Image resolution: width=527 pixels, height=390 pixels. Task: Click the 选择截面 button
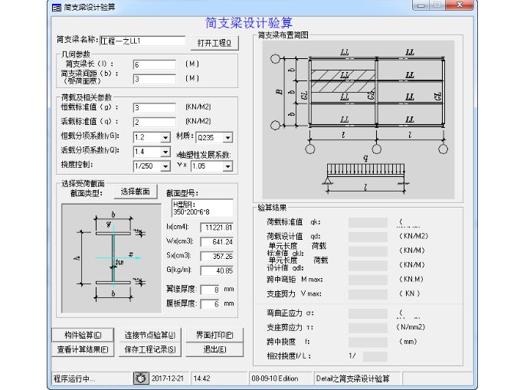135,192
